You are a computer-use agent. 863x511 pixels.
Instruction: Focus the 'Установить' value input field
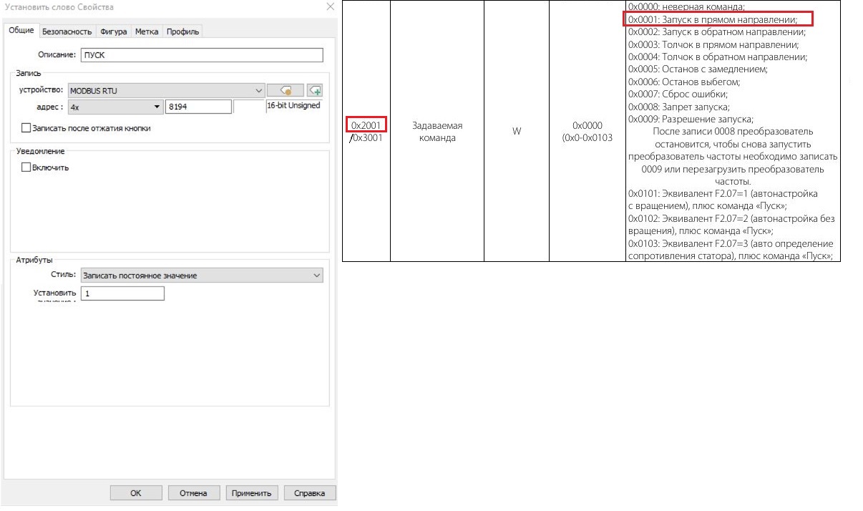(122, 293)
